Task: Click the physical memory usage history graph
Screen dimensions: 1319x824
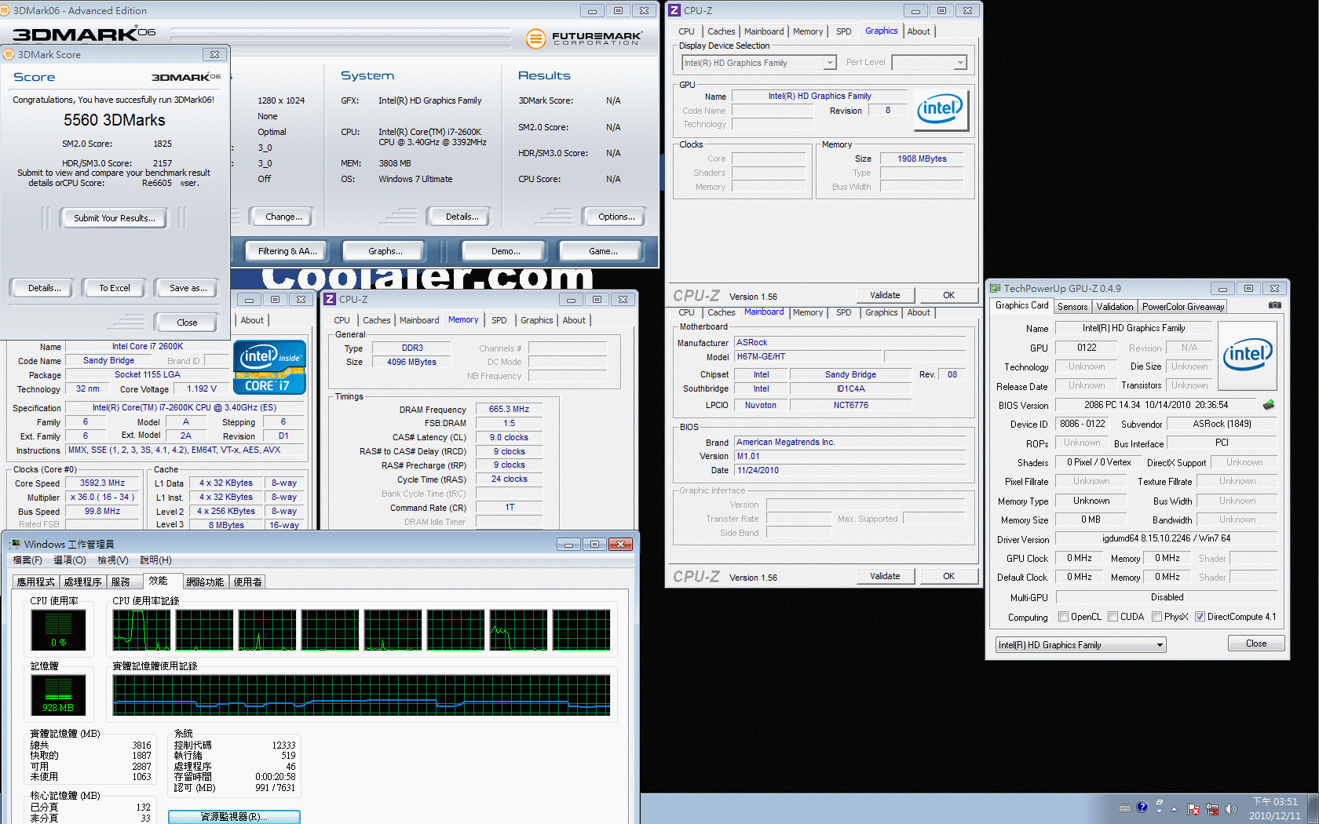Action: point(361,695)
